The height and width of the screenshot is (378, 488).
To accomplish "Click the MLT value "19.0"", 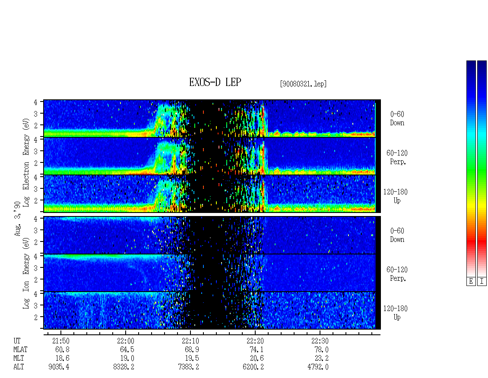I will click(x=127, y=359).
